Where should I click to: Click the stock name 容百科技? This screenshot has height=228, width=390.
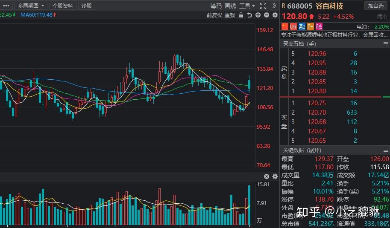(x=329, y=6)
